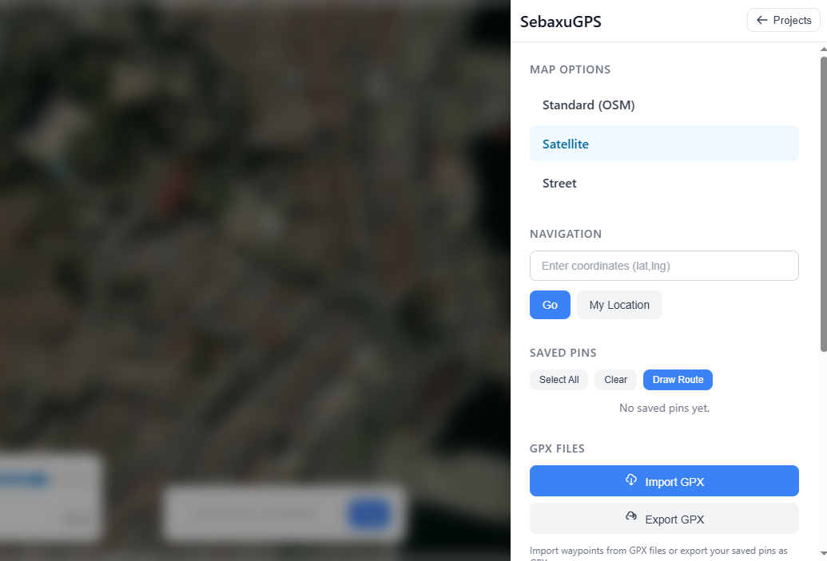Image resolution: width=827 pixels, height=561 pixels.
Task: Export saved pins with Export GPX
Action: point(664,519)
